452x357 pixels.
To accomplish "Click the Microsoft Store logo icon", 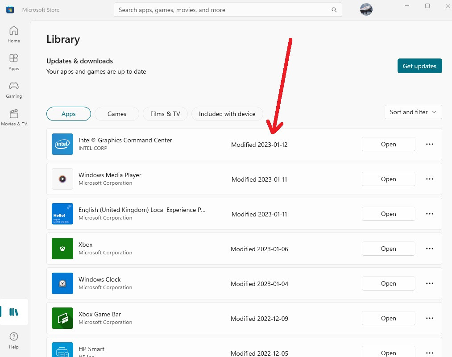I will 10,10.
